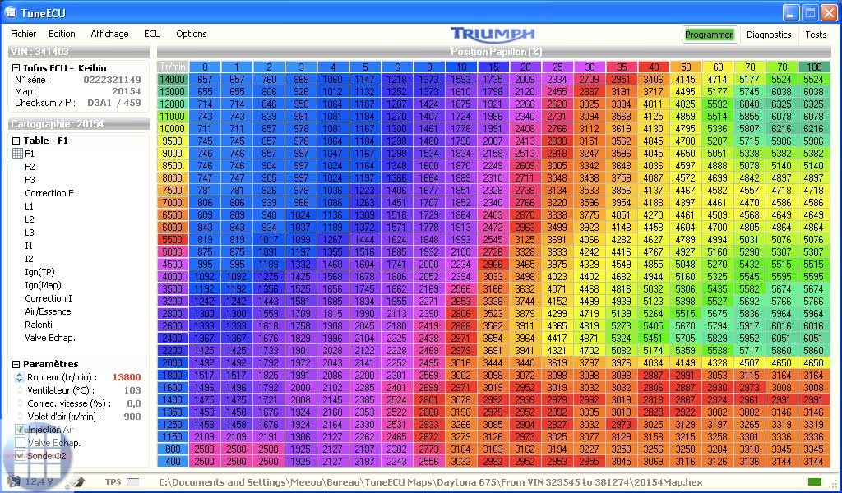
Task: Collapse the Infos ECU - Keihin section
Action: coord(16,68)
